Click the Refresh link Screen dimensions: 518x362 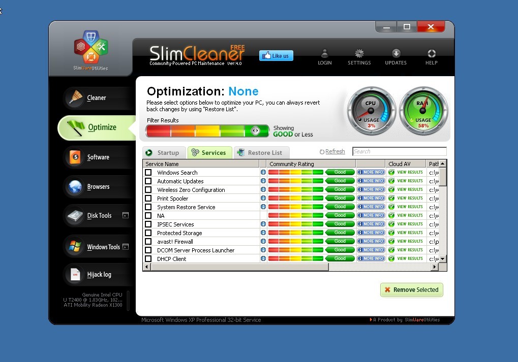pyautogui.click(x=334, y=151)
